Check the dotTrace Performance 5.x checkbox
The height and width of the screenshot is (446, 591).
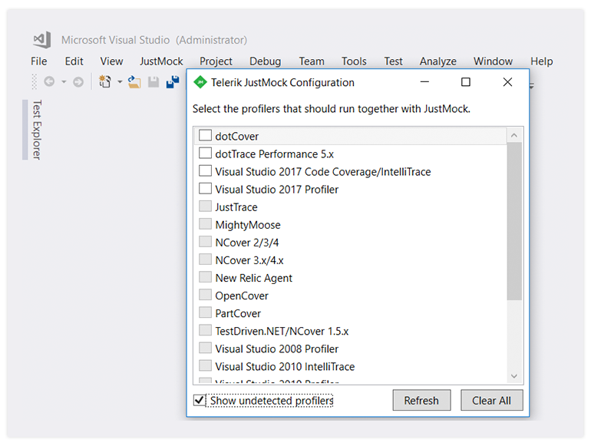pyautogui.click(x=205, y=153)
